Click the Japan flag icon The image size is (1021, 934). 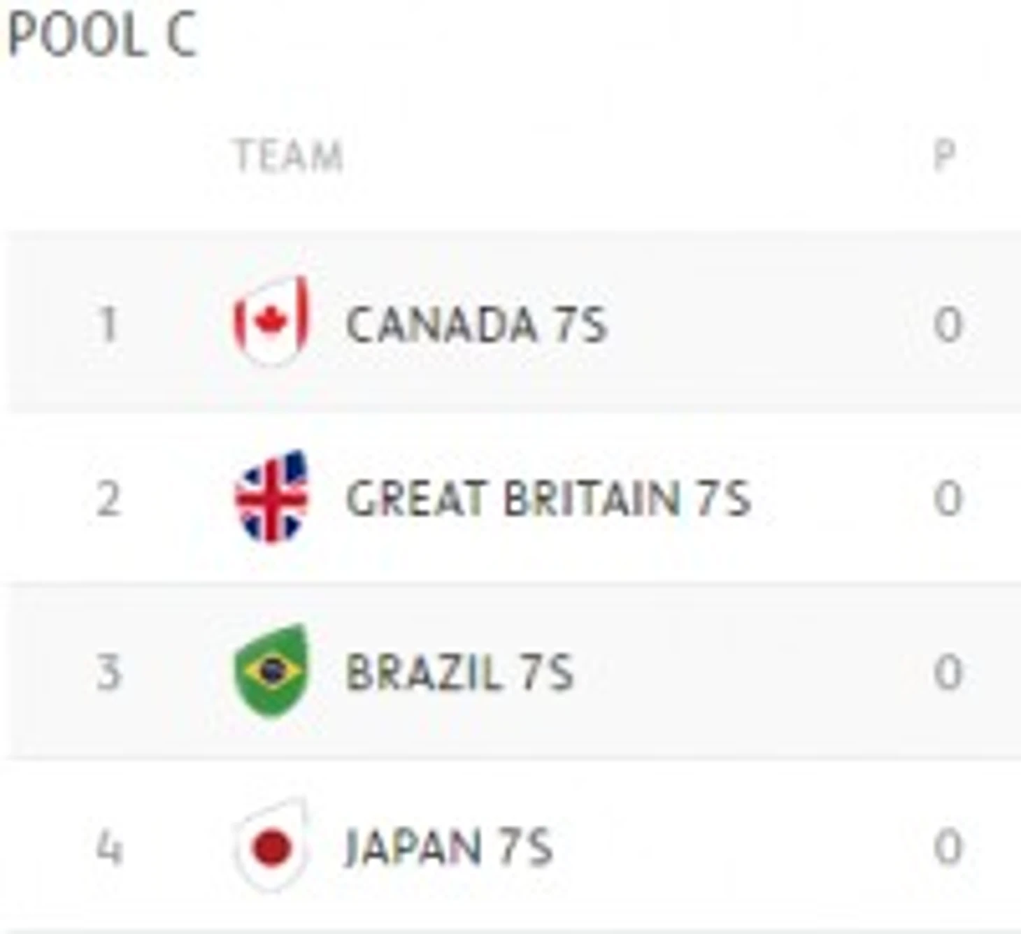tap(271, 846)
